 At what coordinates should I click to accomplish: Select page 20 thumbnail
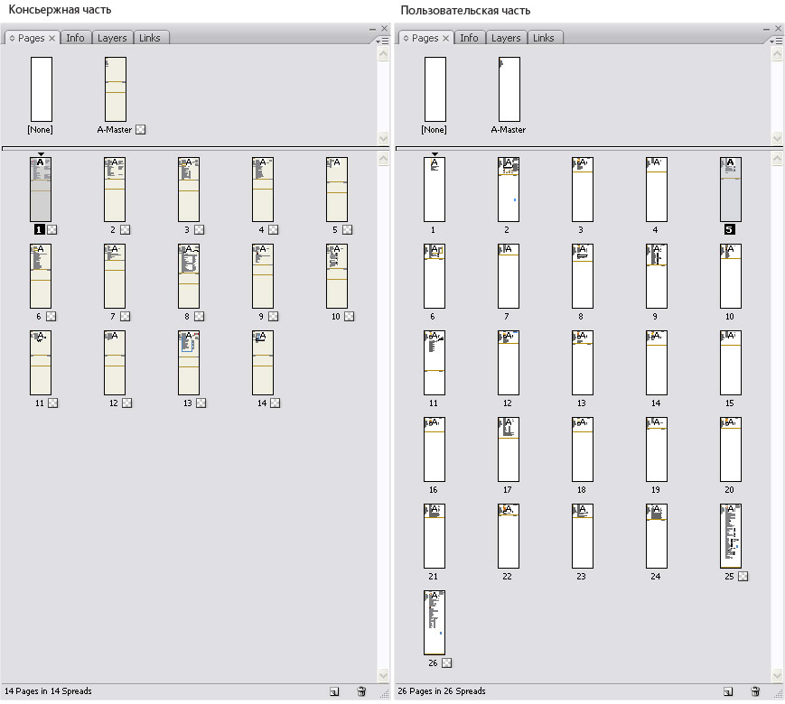click(730, 449)
